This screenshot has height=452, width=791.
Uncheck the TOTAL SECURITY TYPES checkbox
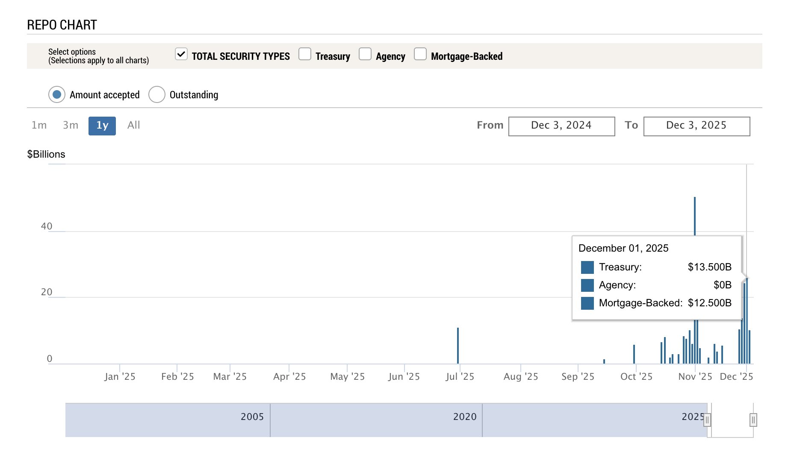tap(181, 54)
